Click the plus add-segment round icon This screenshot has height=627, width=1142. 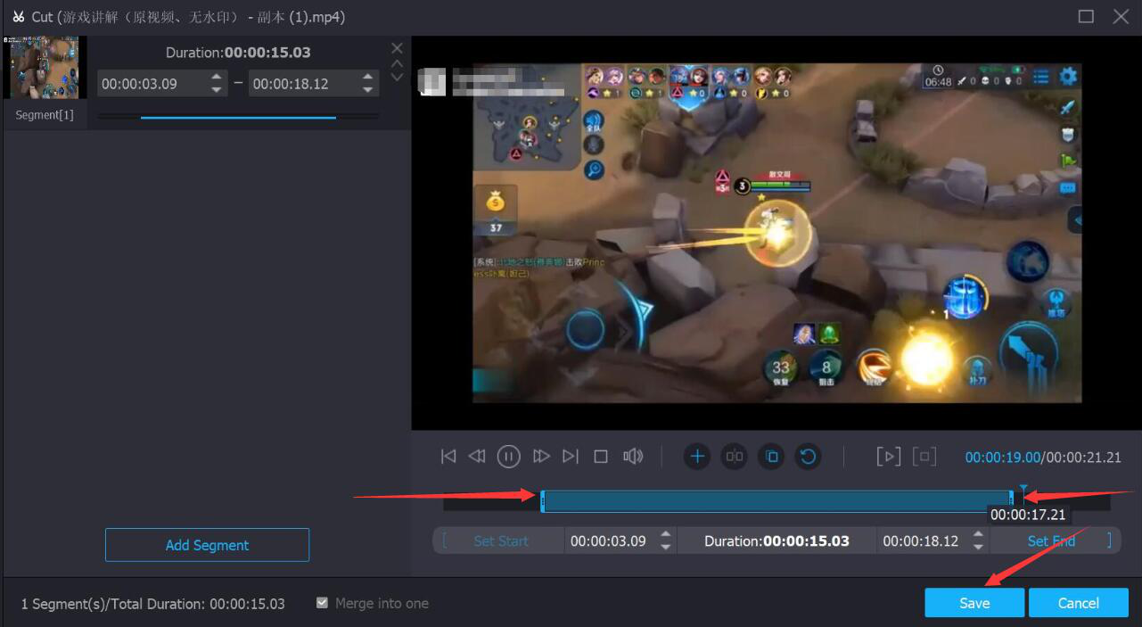coord(697,457)
